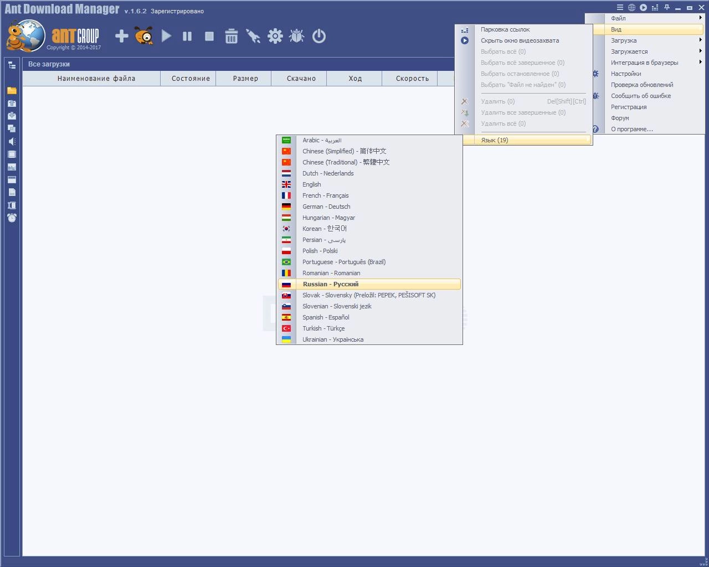Select Slovenian - Slovenski jezik language
This screenshot has height=567, width=709.
point(369,306)
